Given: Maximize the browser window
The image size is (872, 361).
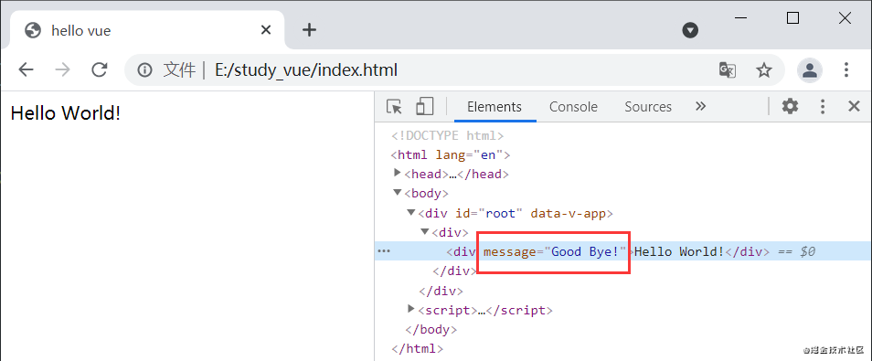Looking at the screenshot, I should click(x=793, y=18).
